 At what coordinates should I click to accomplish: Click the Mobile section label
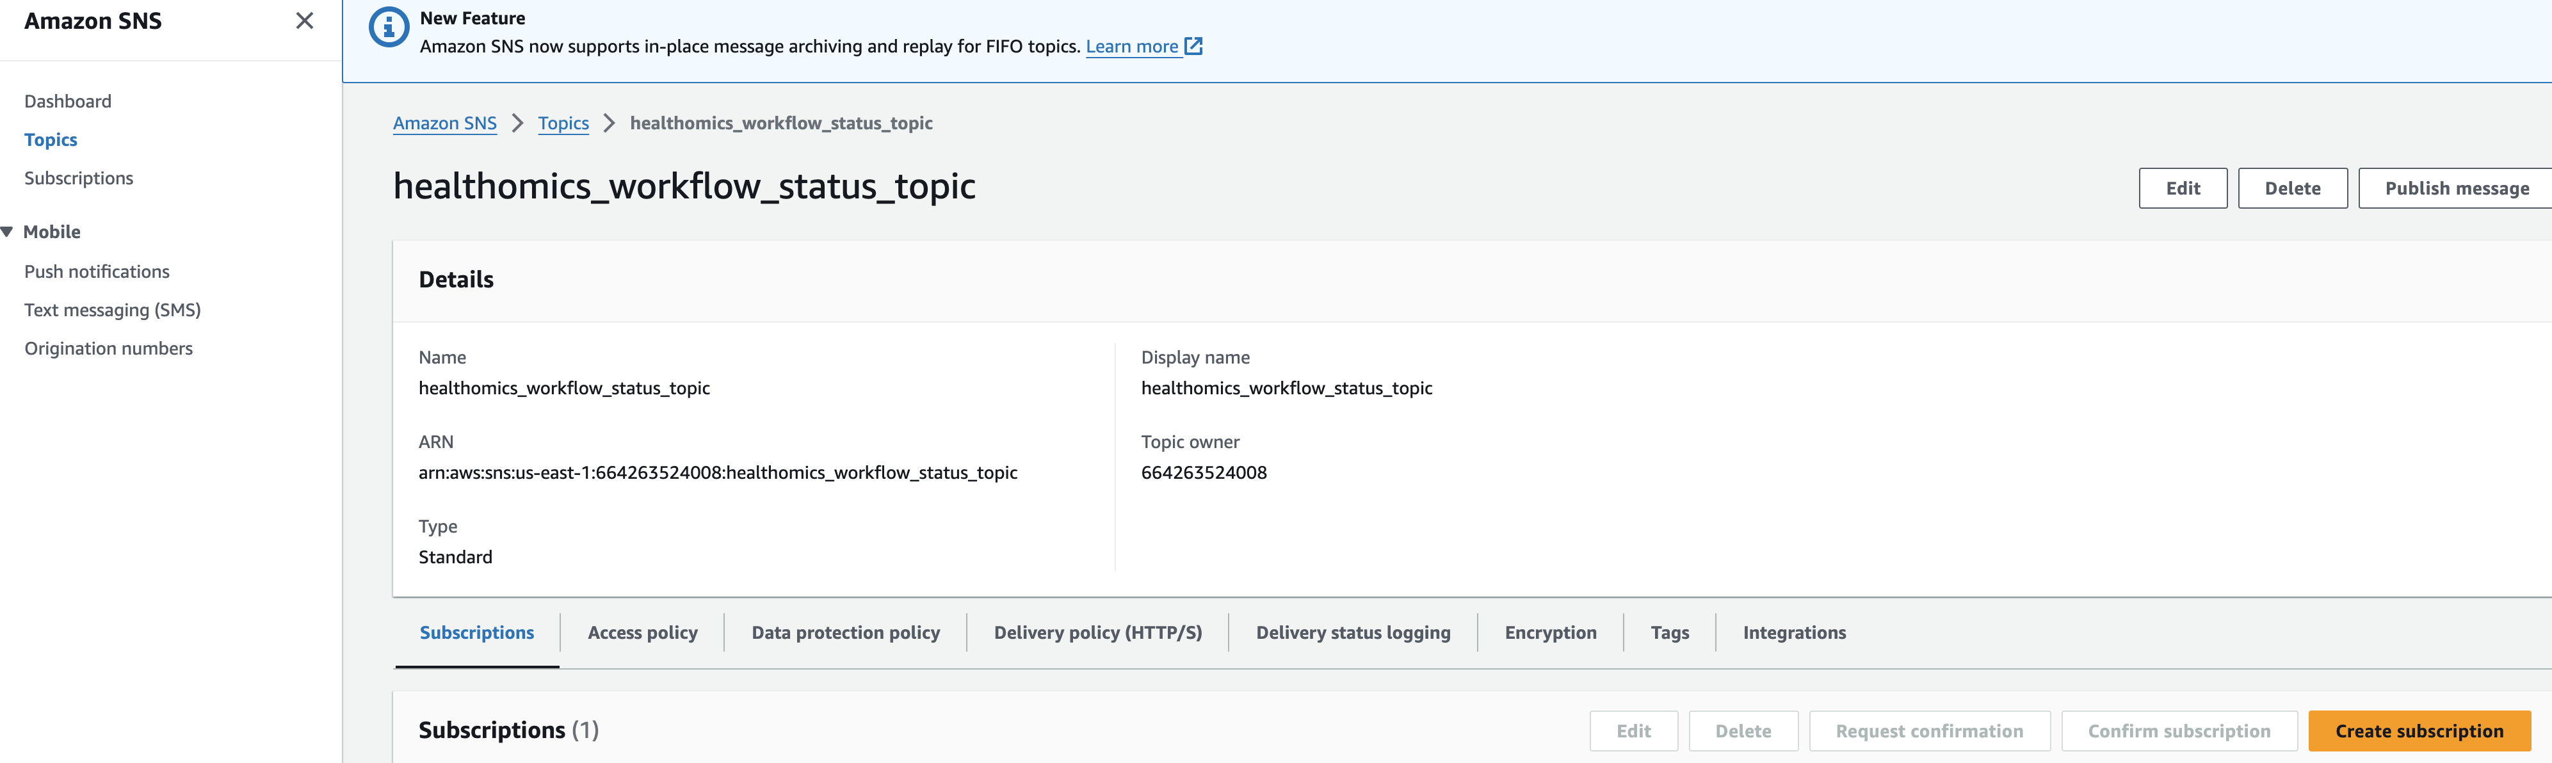click(51, 232)
